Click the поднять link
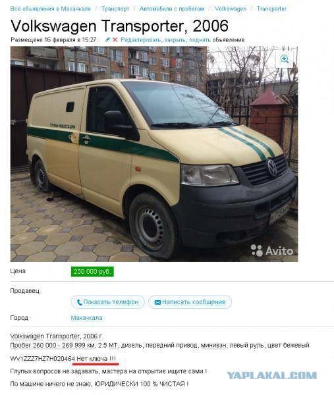This screenshot has height=395, width=334. click(200, 39)
